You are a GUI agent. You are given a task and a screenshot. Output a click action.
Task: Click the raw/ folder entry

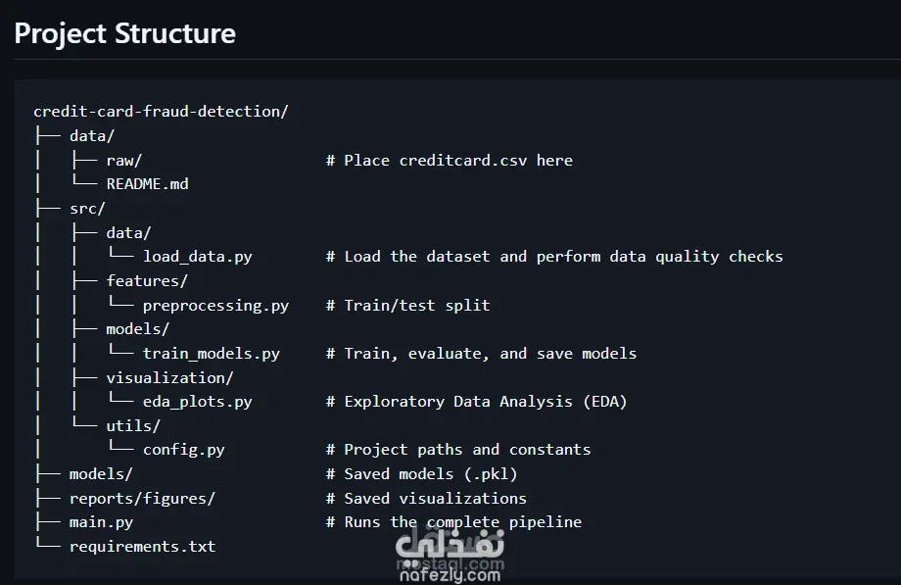pos(124,161)
